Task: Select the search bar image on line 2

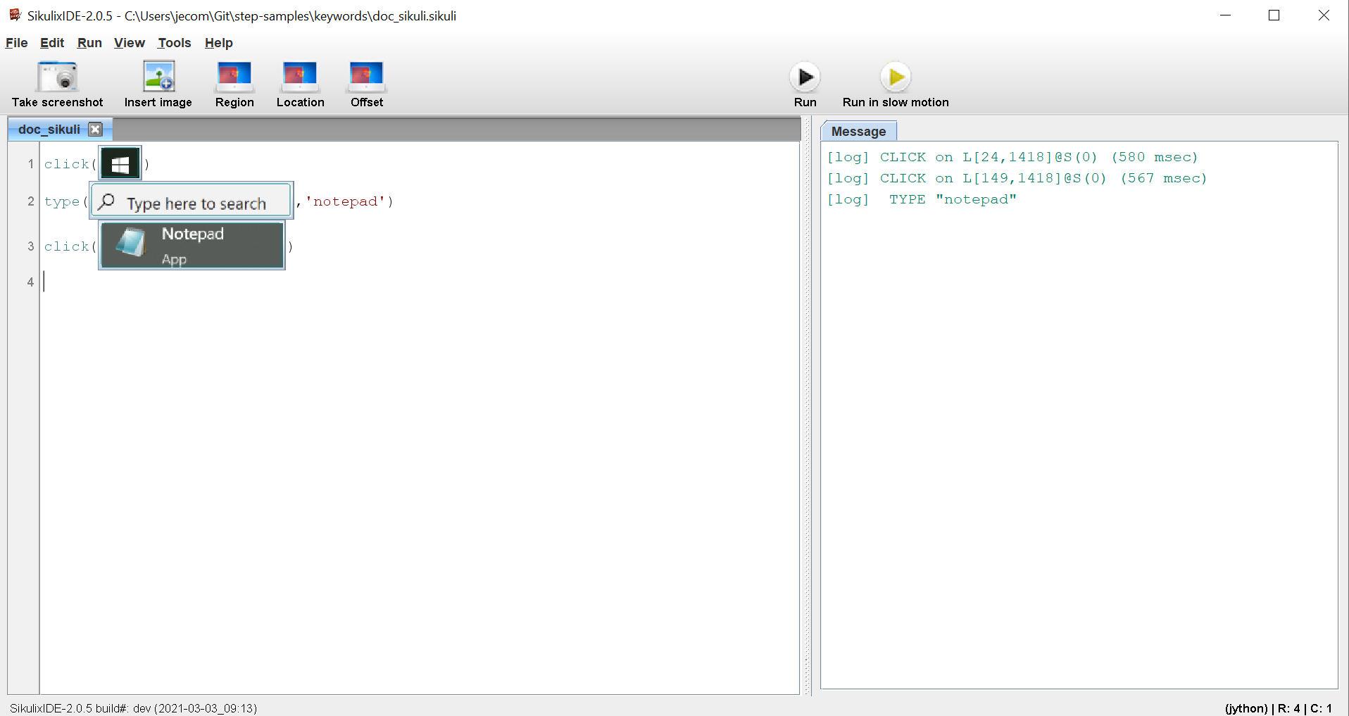Action: [190, 201]
